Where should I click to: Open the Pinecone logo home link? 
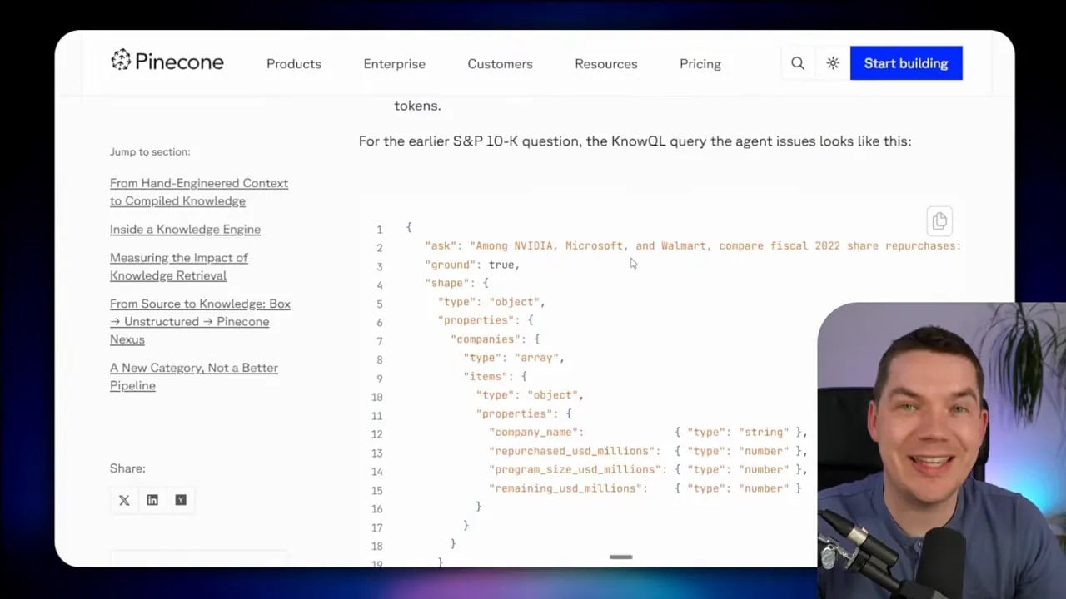point(167,62)
